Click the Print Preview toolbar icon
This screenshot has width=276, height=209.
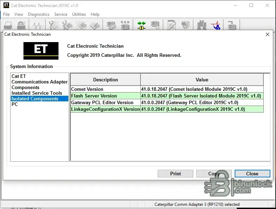pos(21,25)
